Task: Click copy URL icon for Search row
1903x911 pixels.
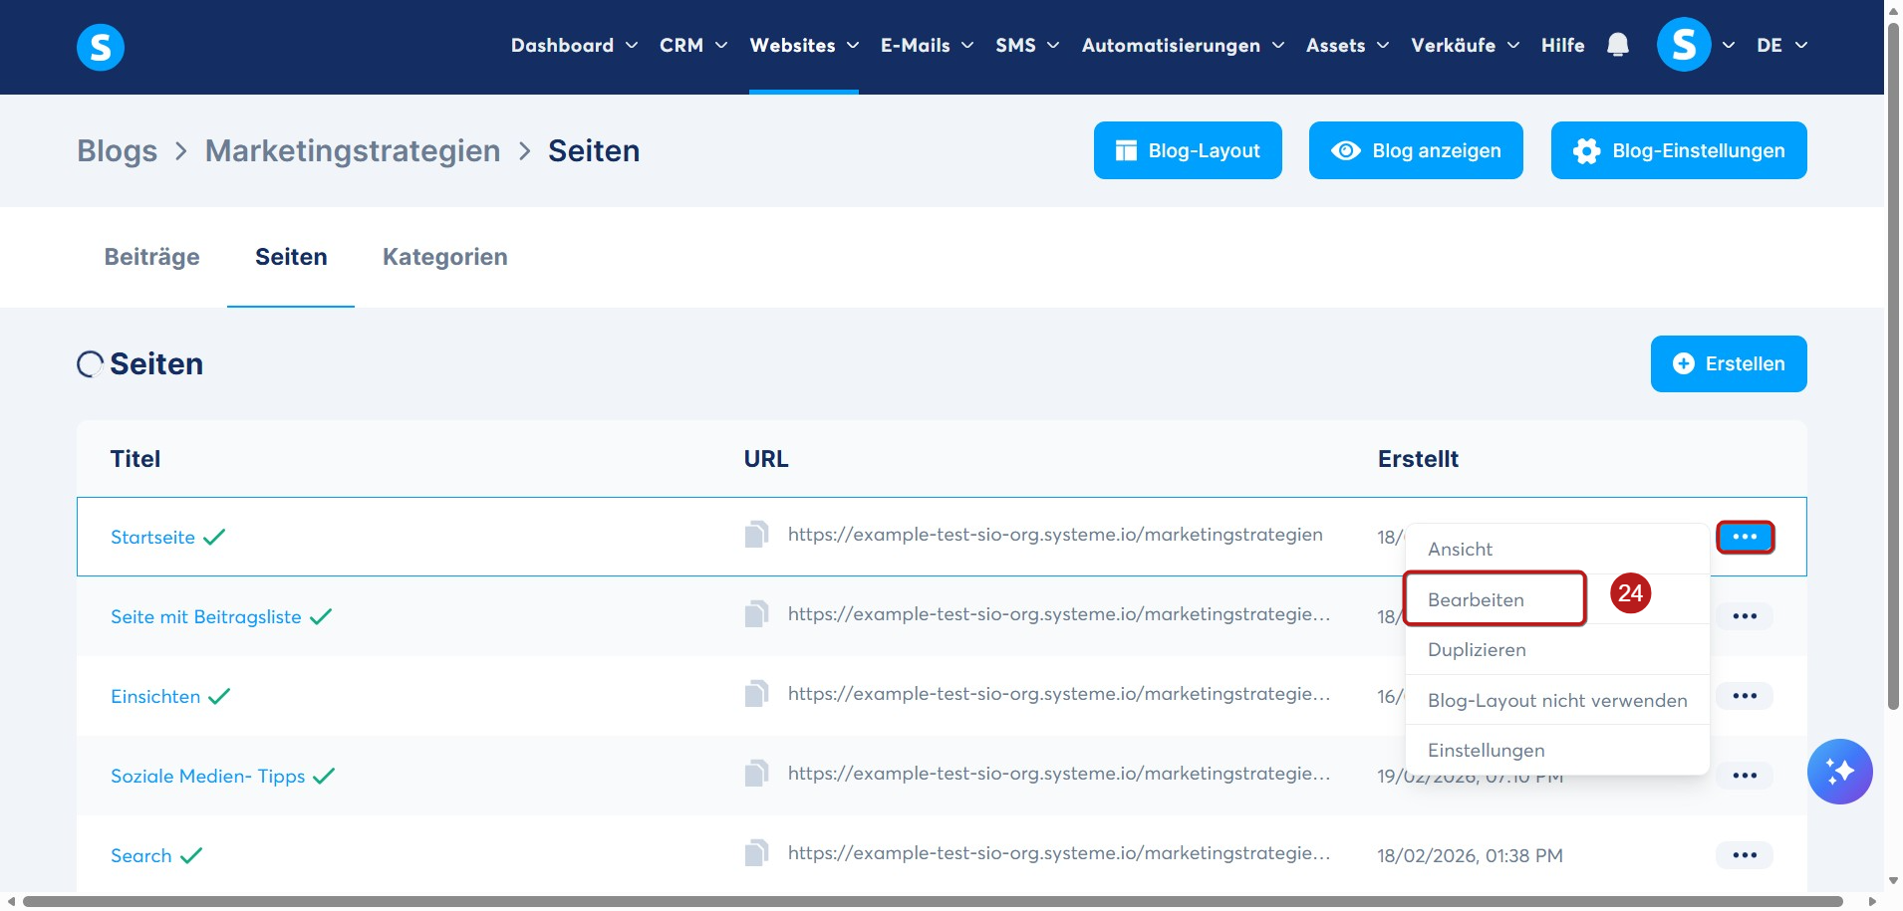Action: (756, 853)
